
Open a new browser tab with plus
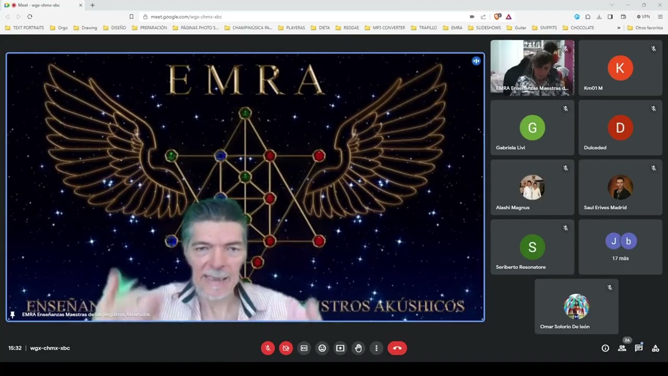pyautogui.click(x=92, y=5)
